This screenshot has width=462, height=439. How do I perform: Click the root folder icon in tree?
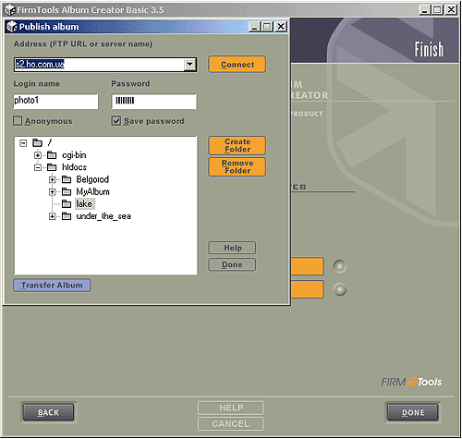[x=37, y=143]
